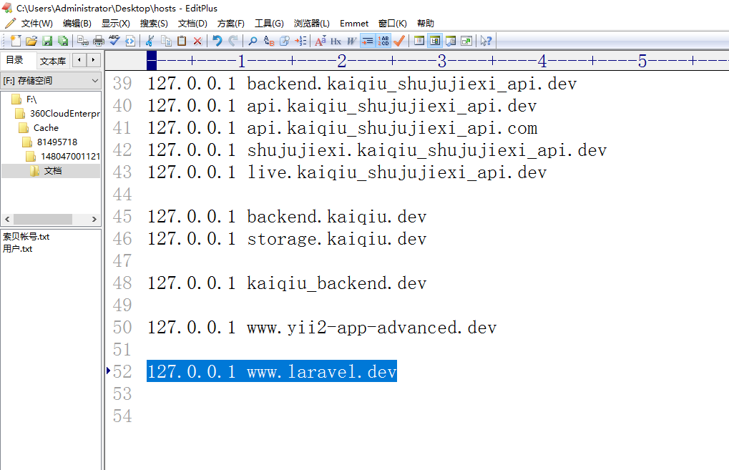Viewport: 729px width, 470px height.
Task: Toggle the directory window panel
Action: 419,41
